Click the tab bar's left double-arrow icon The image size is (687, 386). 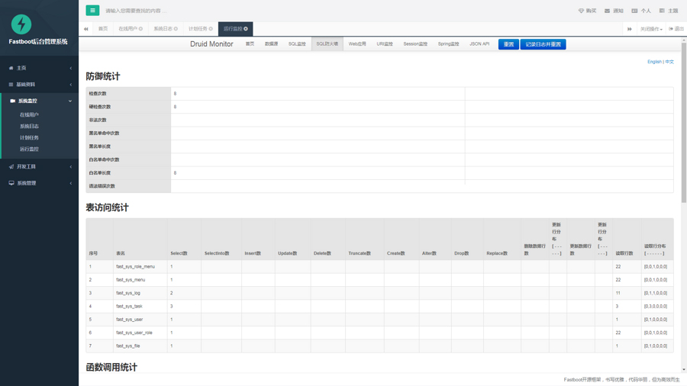[x=85, y=29]
